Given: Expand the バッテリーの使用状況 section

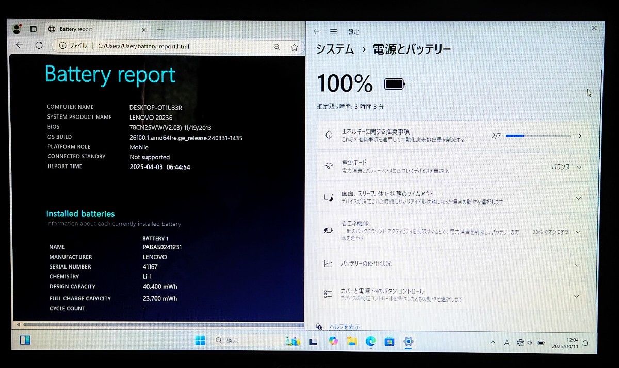Looking at the screenshot, I should coord(453,264).
